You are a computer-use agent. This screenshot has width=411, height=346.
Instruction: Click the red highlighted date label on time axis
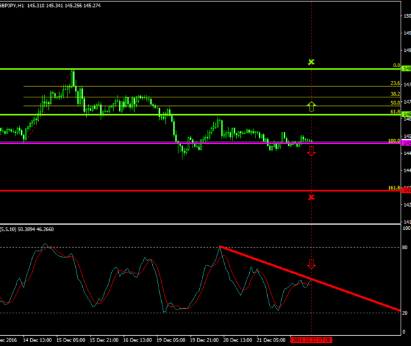(x=311, y=340)
